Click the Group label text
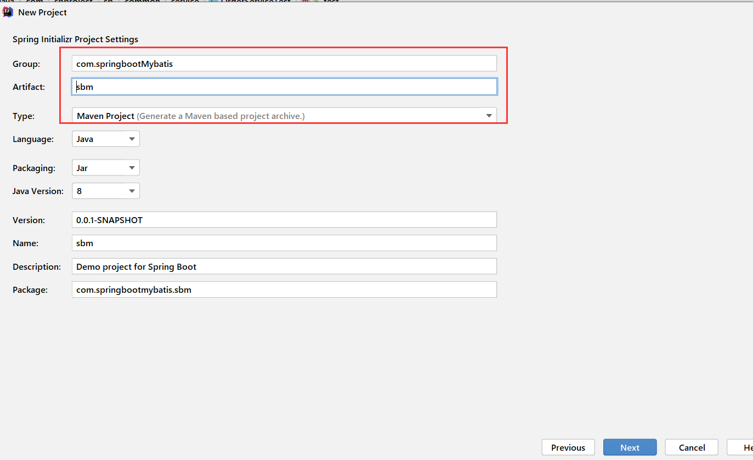Viewport: 753px width, 460px height. (26, 64)
